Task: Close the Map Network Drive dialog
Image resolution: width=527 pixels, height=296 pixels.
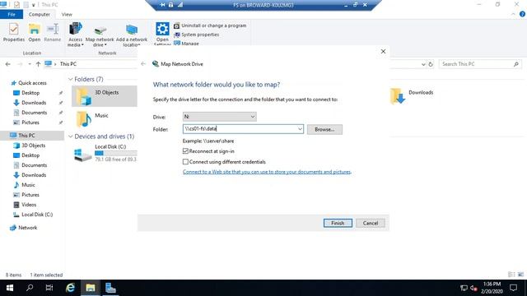Action: tap(383, 51)
